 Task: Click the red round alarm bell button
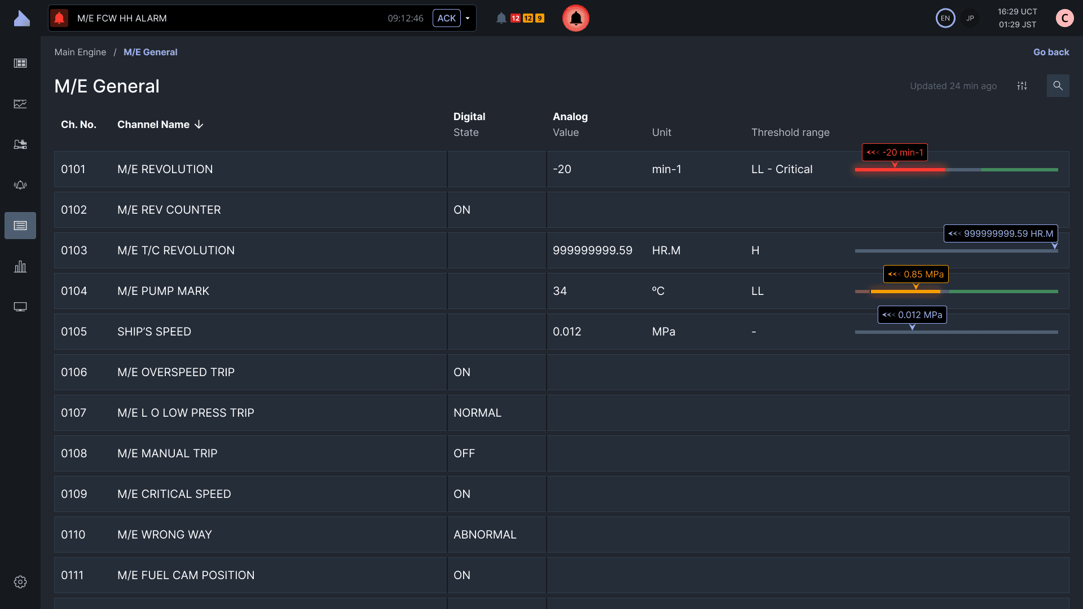575,18
